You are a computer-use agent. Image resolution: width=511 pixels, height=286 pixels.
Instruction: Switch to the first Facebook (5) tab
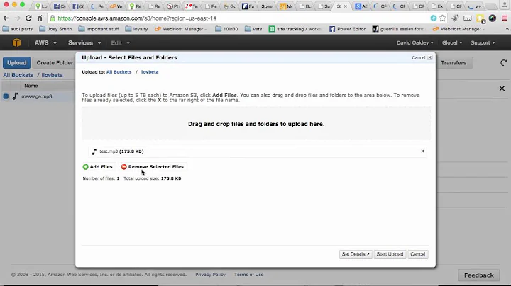click(x=60, y=6)
